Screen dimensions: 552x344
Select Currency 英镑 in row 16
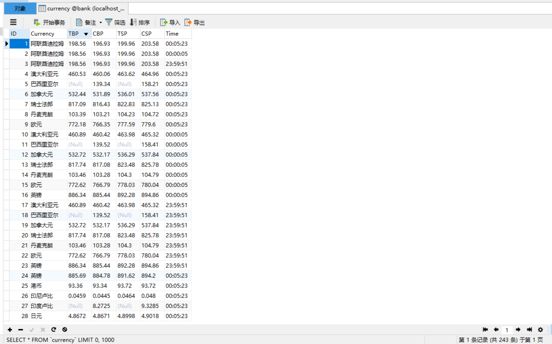tap(48, 195)
